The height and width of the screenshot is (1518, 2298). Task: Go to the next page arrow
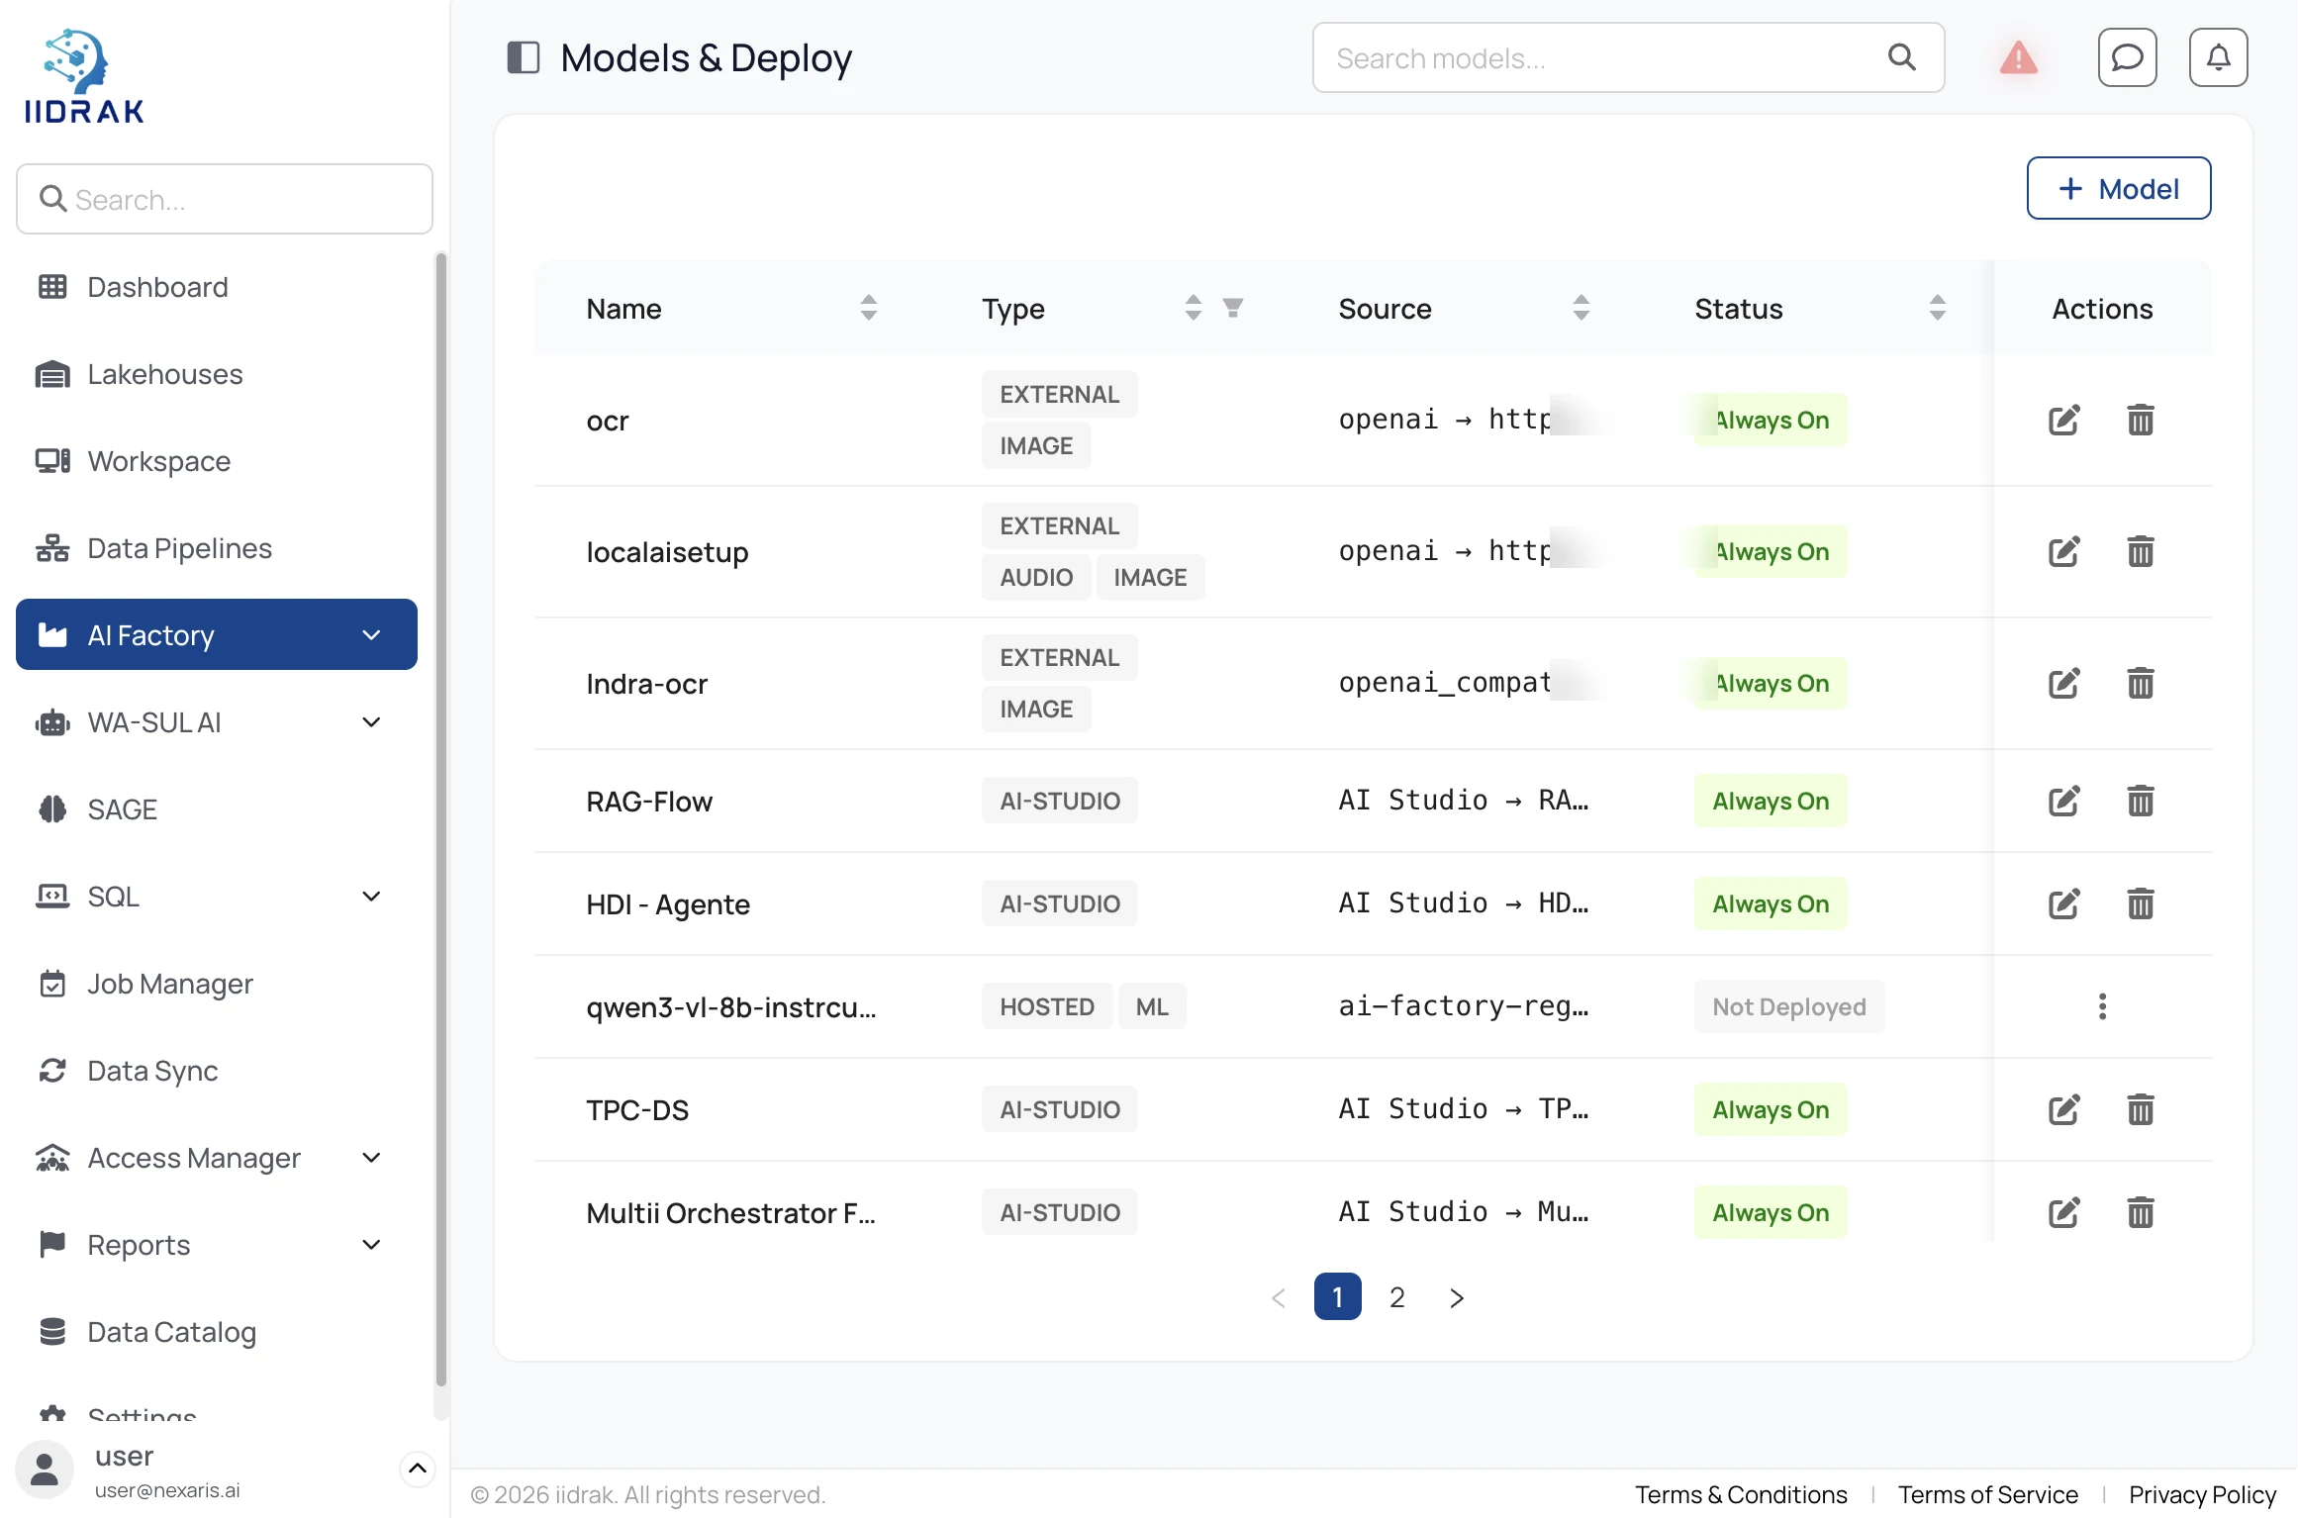[x=1456, y=1296]
